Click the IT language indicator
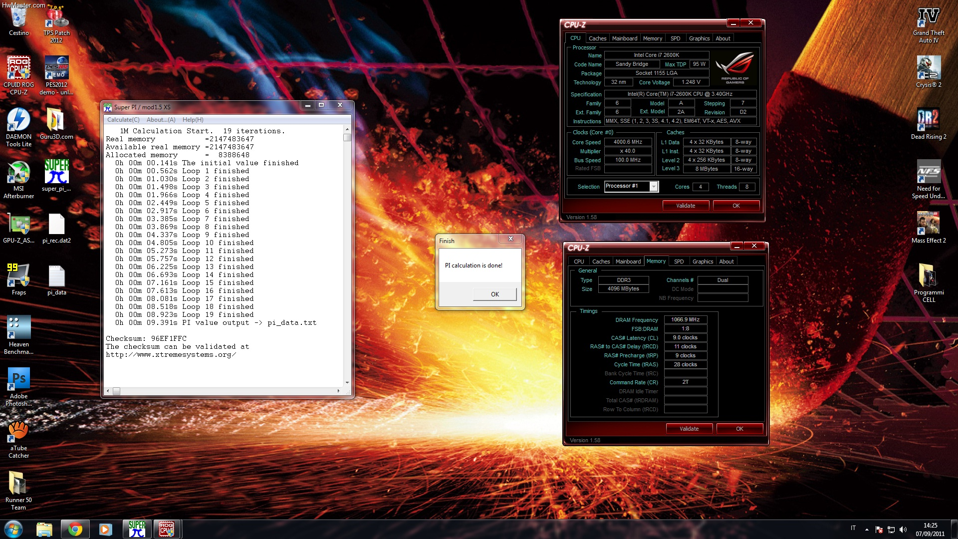Screen dimensions: 958x539 [x=853, y=528]
